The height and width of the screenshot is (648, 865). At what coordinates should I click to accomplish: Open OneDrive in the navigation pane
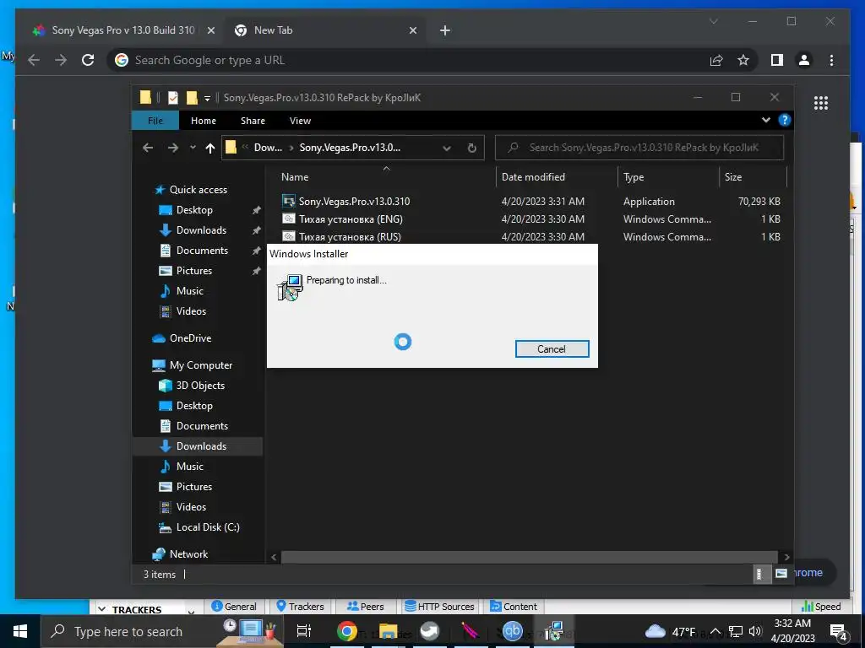click(190, 338)
